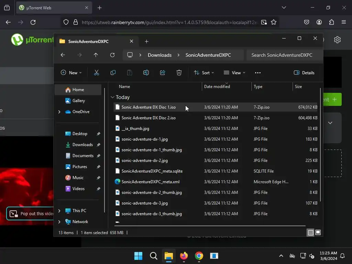The image size is (352, 264).
Task: Open Firefox extensions puzzle icon
Action: point(331,22)
